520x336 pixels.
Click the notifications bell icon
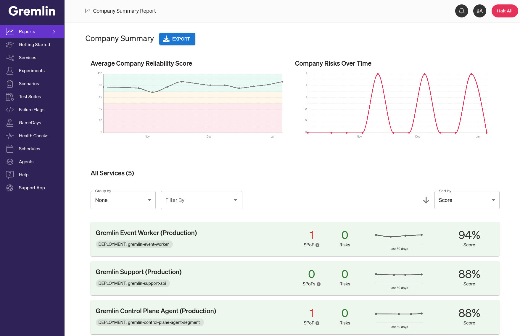(461, 11)
